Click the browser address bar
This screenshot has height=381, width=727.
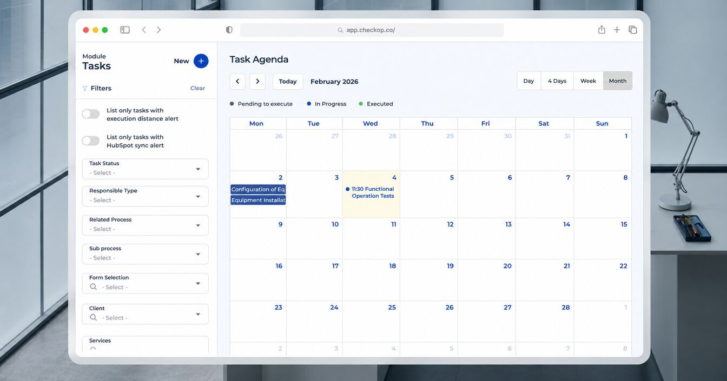coord(372,30)
